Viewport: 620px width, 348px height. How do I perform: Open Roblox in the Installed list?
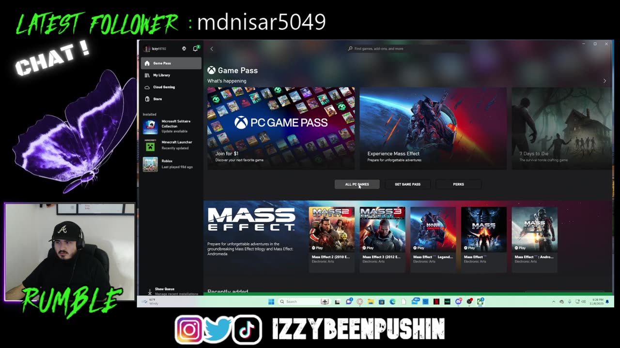171,164
